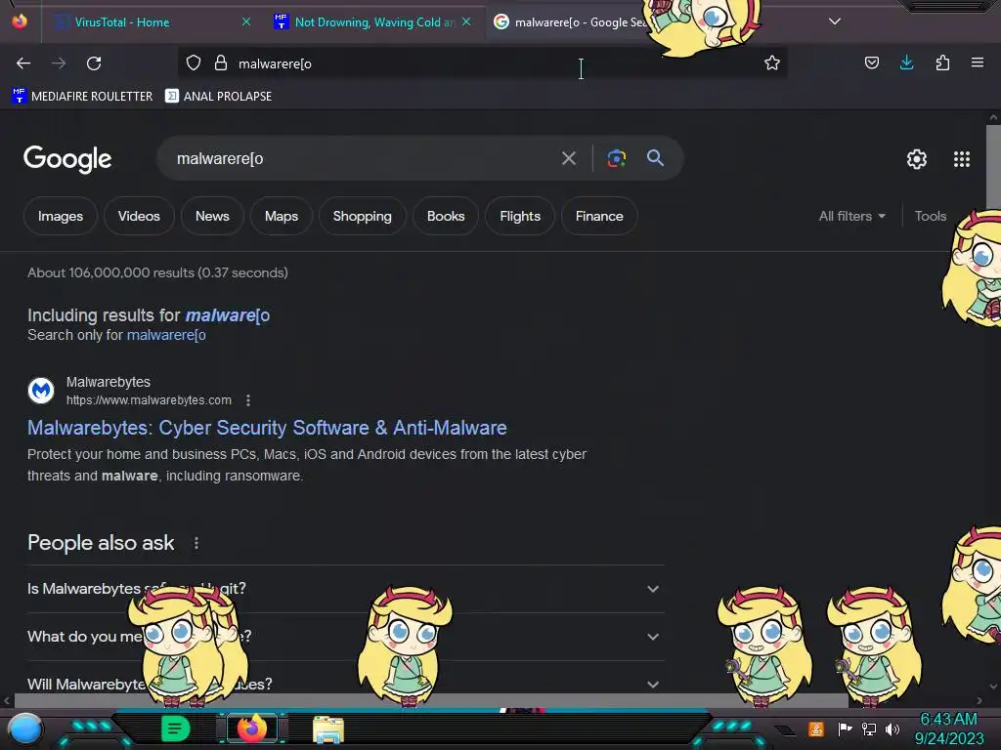Open the list all tabs dropdown
This screenshot has width=1001, height=750.
[835, 21]
